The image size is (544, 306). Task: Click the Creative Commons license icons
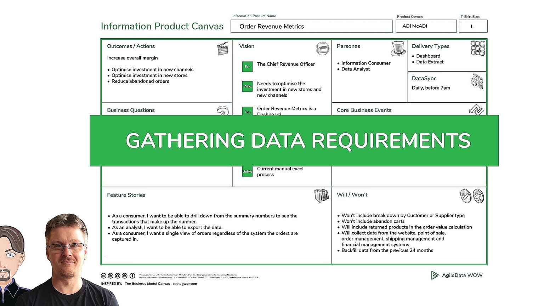[x=118, y=276]
